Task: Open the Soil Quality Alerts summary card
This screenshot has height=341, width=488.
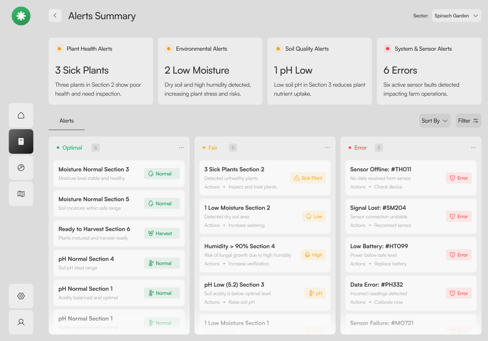Action: [320, 71]
